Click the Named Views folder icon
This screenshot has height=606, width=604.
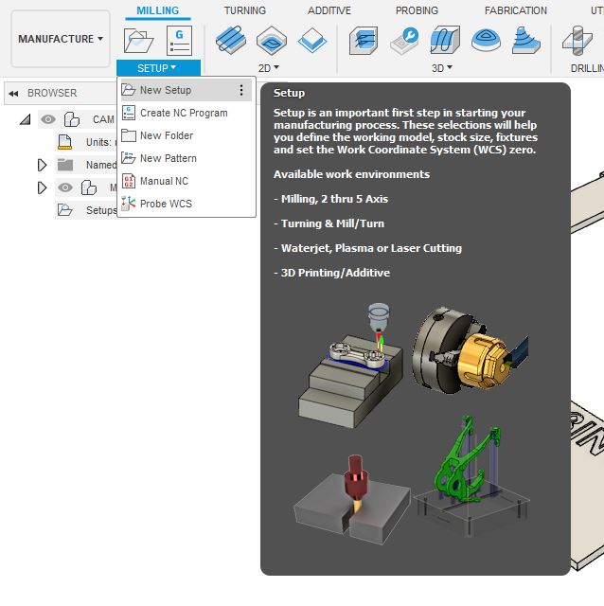65,165
